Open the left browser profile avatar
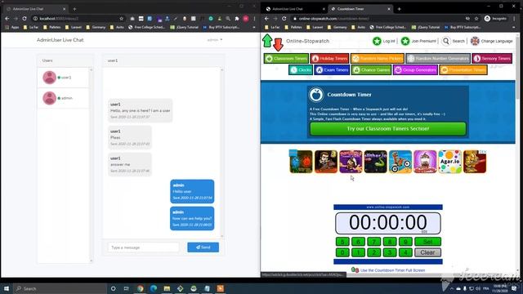 (x=246, y=19)
